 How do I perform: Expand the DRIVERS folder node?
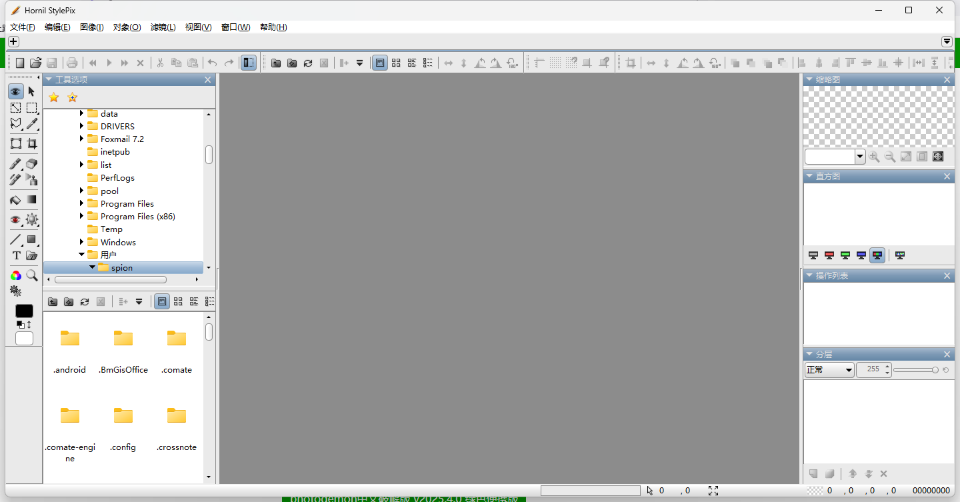click(x=82, y=126)
